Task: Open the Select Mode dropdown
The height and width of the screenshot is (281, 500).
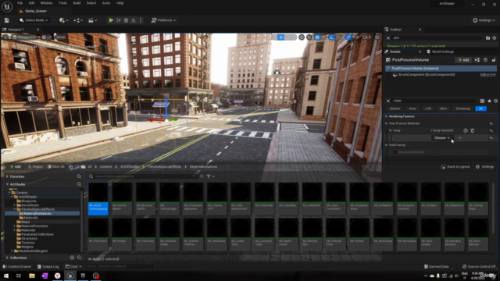Action: [34, 20]
